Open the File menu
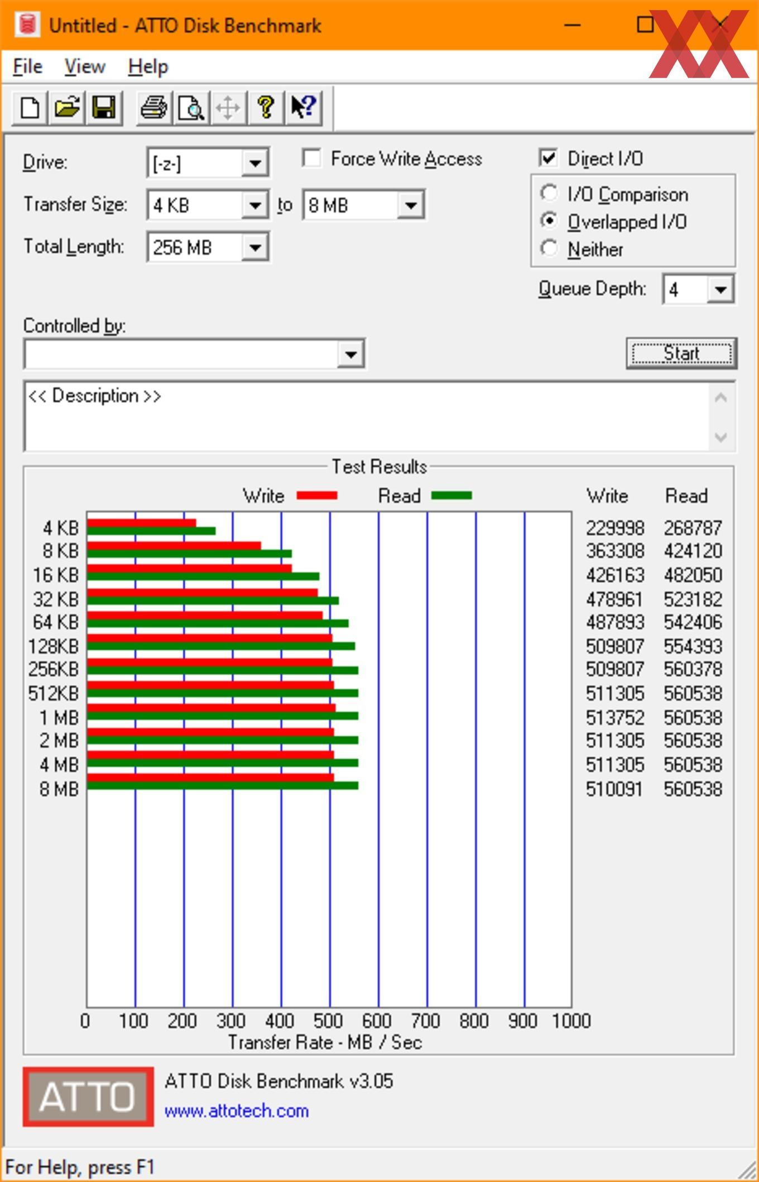Image resolution: width=759 pixels, height=1182 pixels. (27, 67)
